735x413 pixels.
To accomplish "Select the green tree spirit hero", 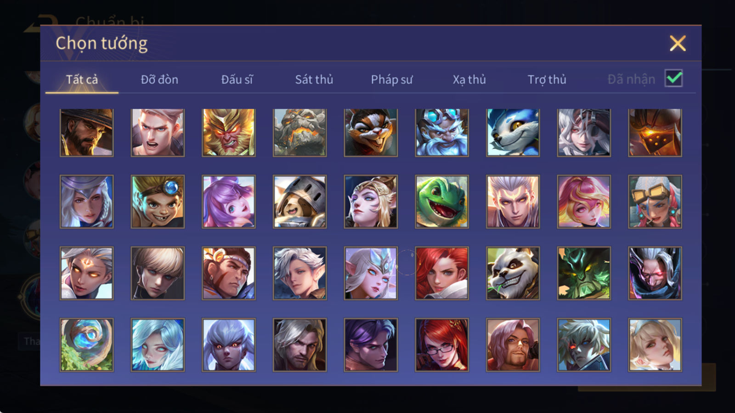I will coord(584,273).
